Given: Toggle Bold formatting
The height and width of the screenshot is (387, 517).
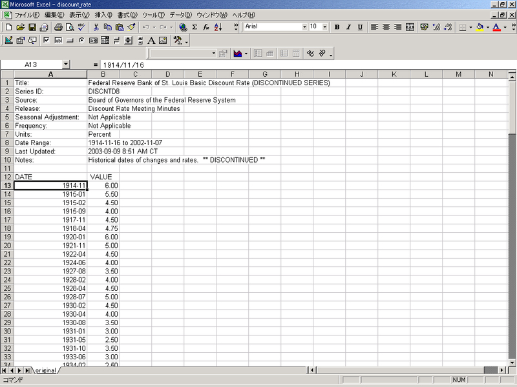Looking at the screenshot, I should (x=337, y=27).
